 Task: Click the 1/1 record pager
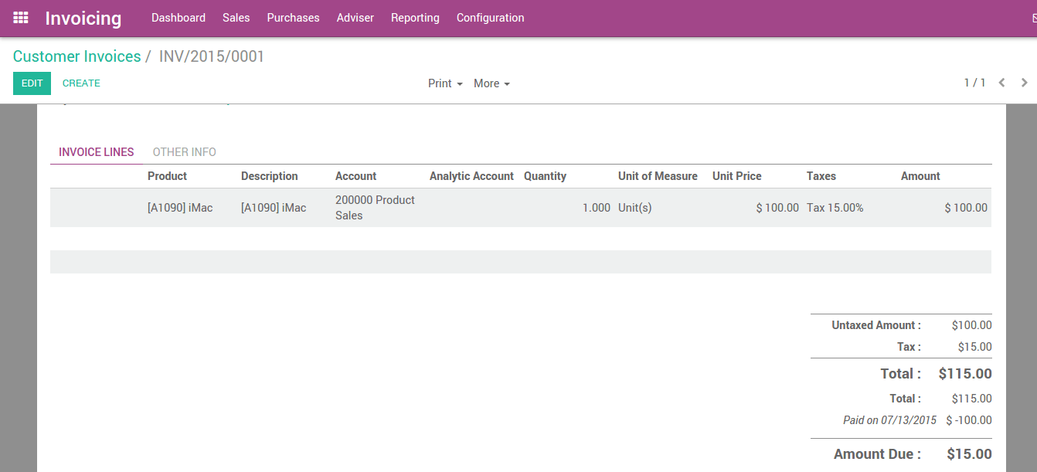(974, 83)
